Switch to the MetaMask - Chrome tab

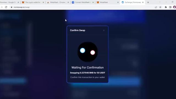[x=58, y=2]
